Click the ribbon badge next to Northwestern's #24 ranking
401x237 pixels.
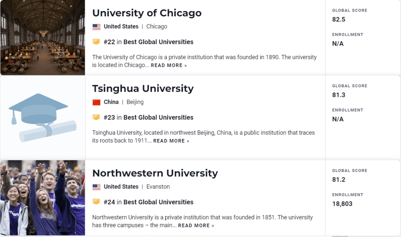pyautogui.click(x=97, y=202)
